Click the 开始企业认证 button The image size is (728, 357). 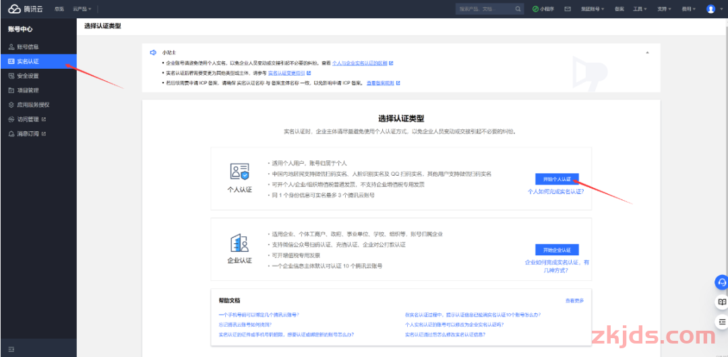point(557,250)
